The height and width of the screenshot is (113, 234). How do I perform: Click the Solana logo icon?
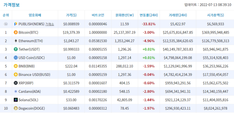[x=16, y=100]
